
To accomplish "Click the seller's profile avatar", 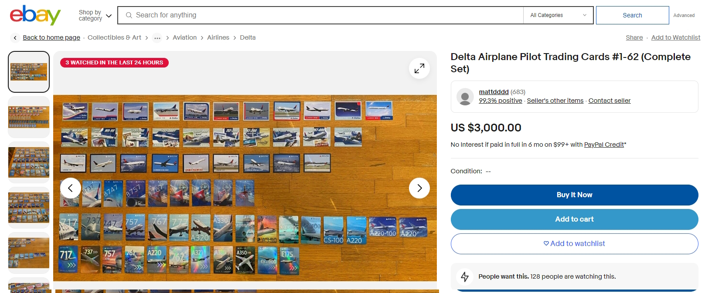I will point(465,97).
